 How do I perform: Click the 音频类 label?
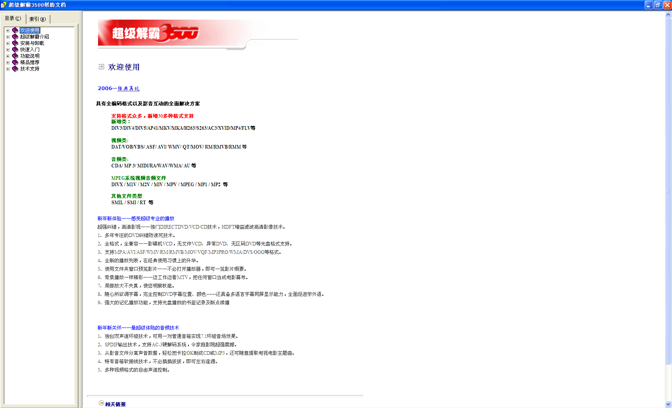[x=120, y=159]
